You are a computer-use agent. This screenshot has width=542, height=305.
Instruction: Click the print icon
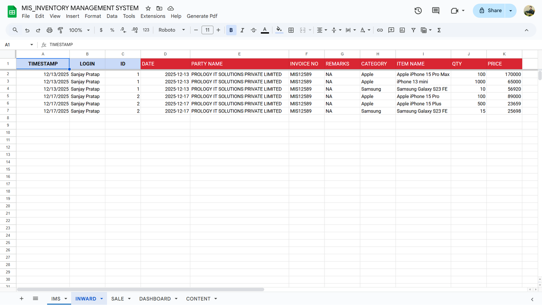[x=49, y=30]
